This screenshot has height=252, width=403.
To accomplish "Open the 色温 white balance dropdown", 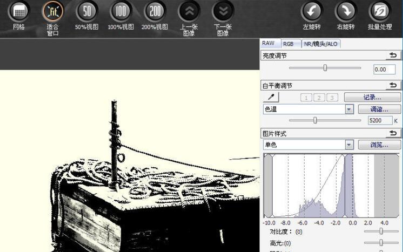I will click(348, 109).
